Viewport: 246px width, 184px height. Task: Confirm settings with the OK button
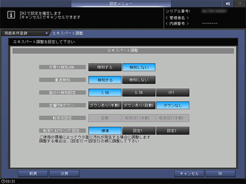220,174
